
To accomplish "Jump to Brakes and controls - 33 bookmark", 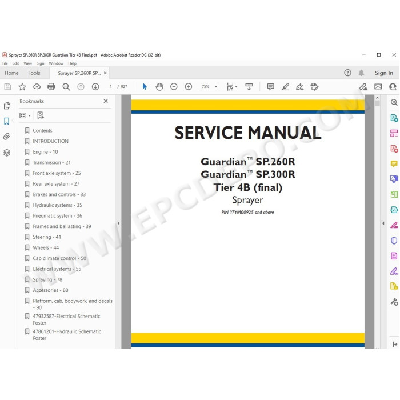I will point(59,194).
